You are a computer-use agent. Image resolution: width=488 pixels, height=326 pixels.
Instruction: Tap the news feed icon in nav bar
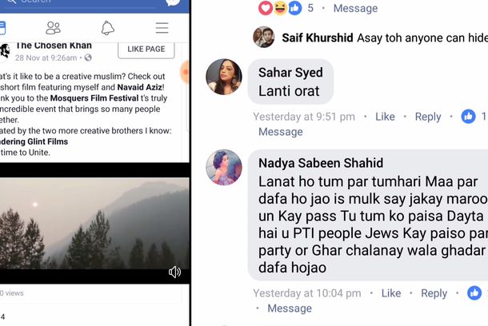pos(2,28)
